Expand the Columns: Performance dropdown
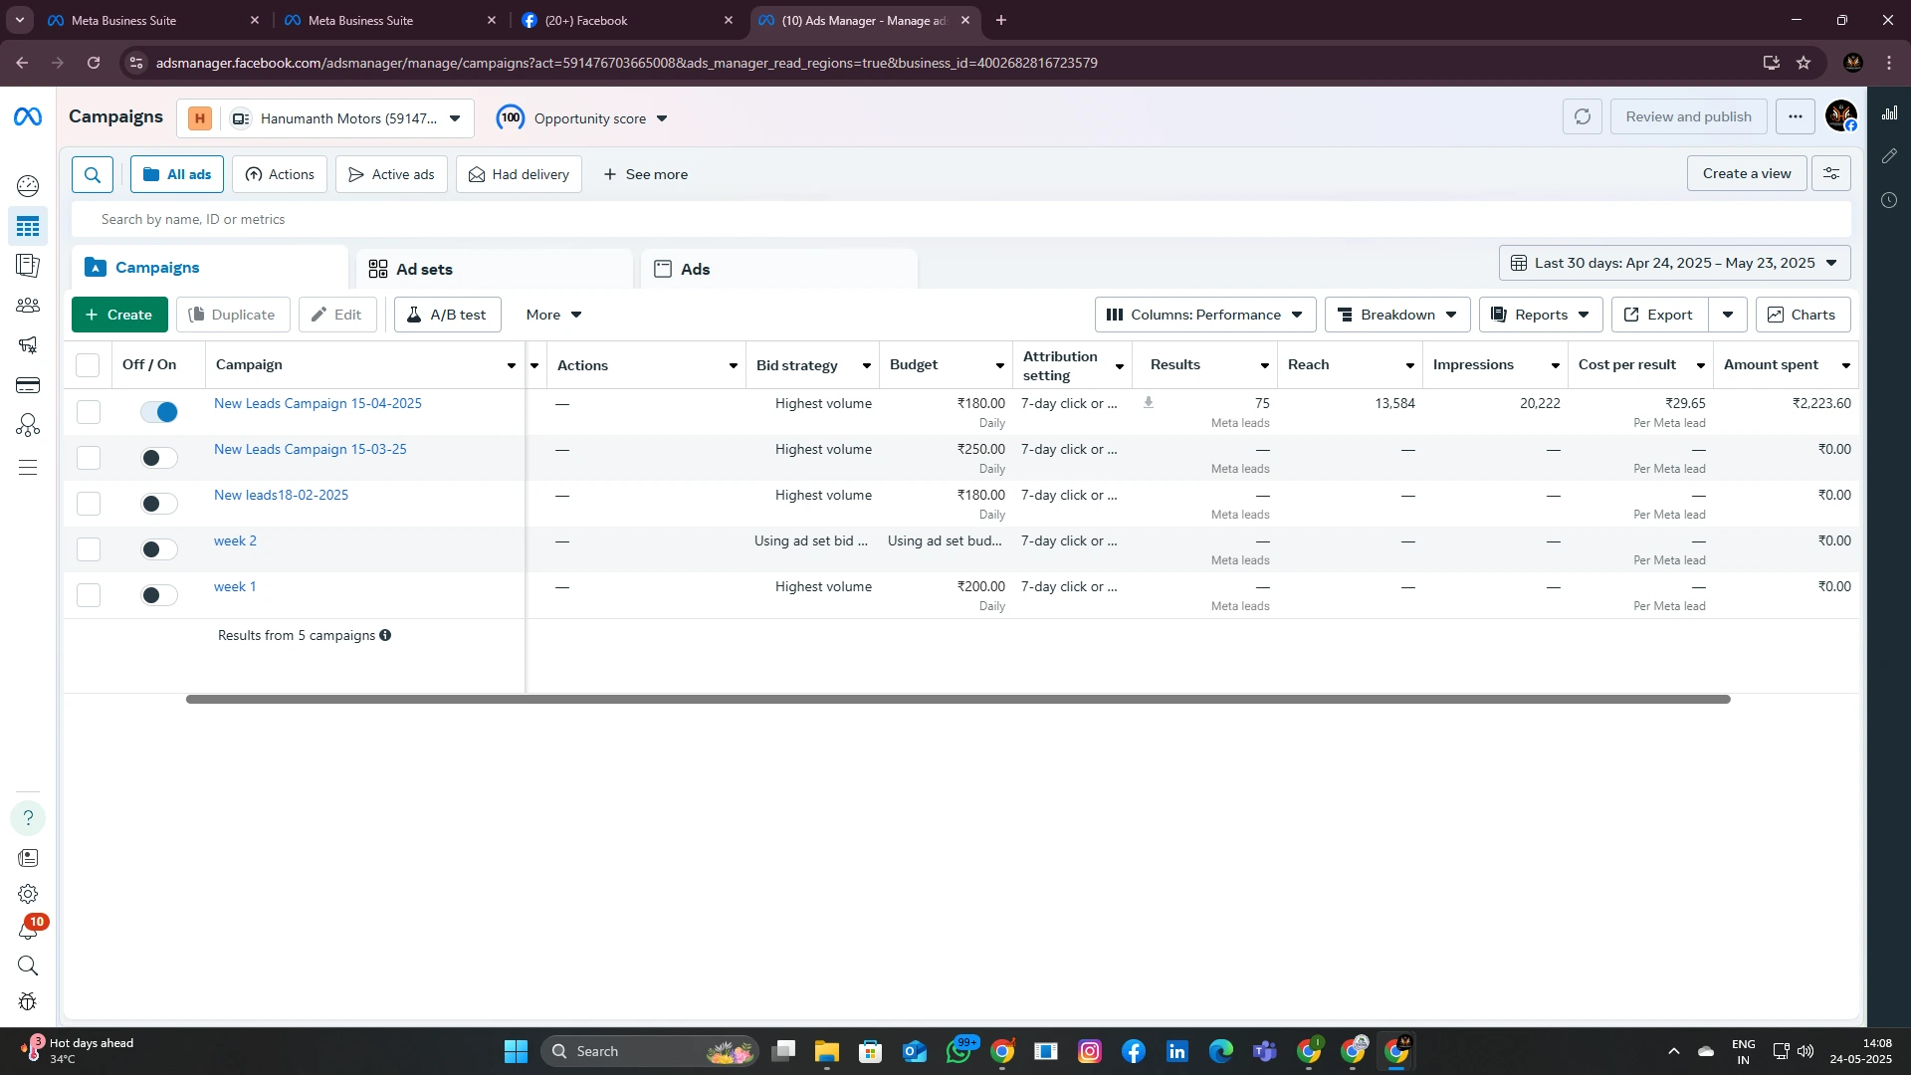The width and height of the screenshot is (1911, 1075). [1204, 315]
